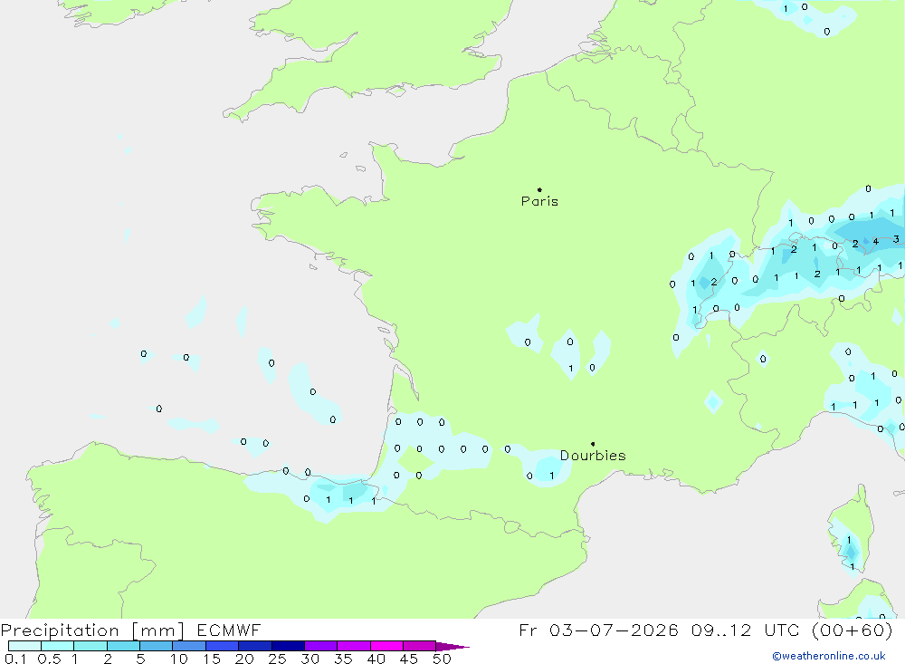This screenshot has height=664, width=905.
Task: Select the purple 30 mm legend swatch
Action: click(321, 646)
